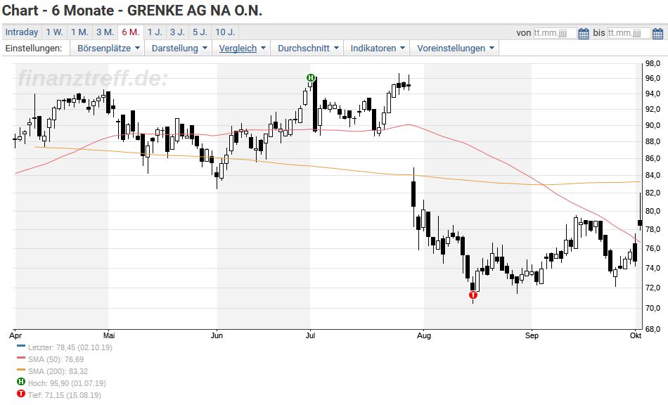Viewport: 668px width, 405px height.
Task: Click the 'Jun' label on the time axis
Action: click(x=217, y=335)
